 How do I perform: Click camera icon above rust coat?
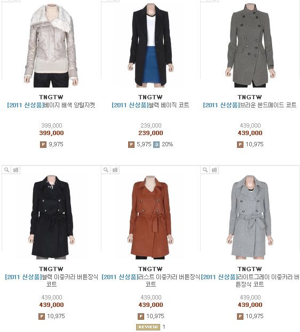click(x=115, y=170)
